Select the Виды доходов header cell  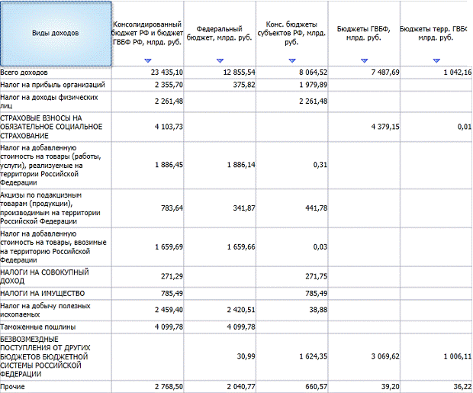[x=56, y=34]
